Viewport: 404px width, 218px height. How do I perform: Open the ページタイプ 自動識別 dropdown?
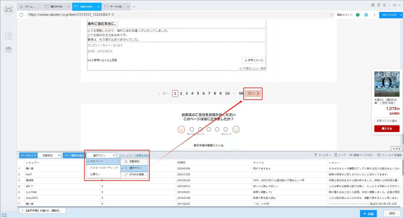pos(49,155)
